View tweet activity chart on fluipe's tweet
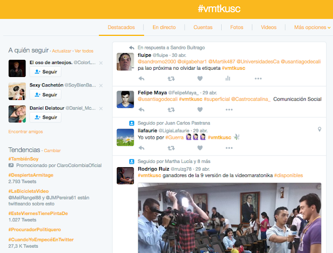Viewport: 333px width, 253px height. pyautogui.click(x=228, y=79)
